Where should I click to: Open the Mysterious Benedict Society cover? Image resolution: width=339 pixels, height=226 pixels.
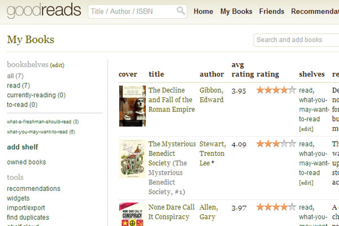(x=132, y=159)
